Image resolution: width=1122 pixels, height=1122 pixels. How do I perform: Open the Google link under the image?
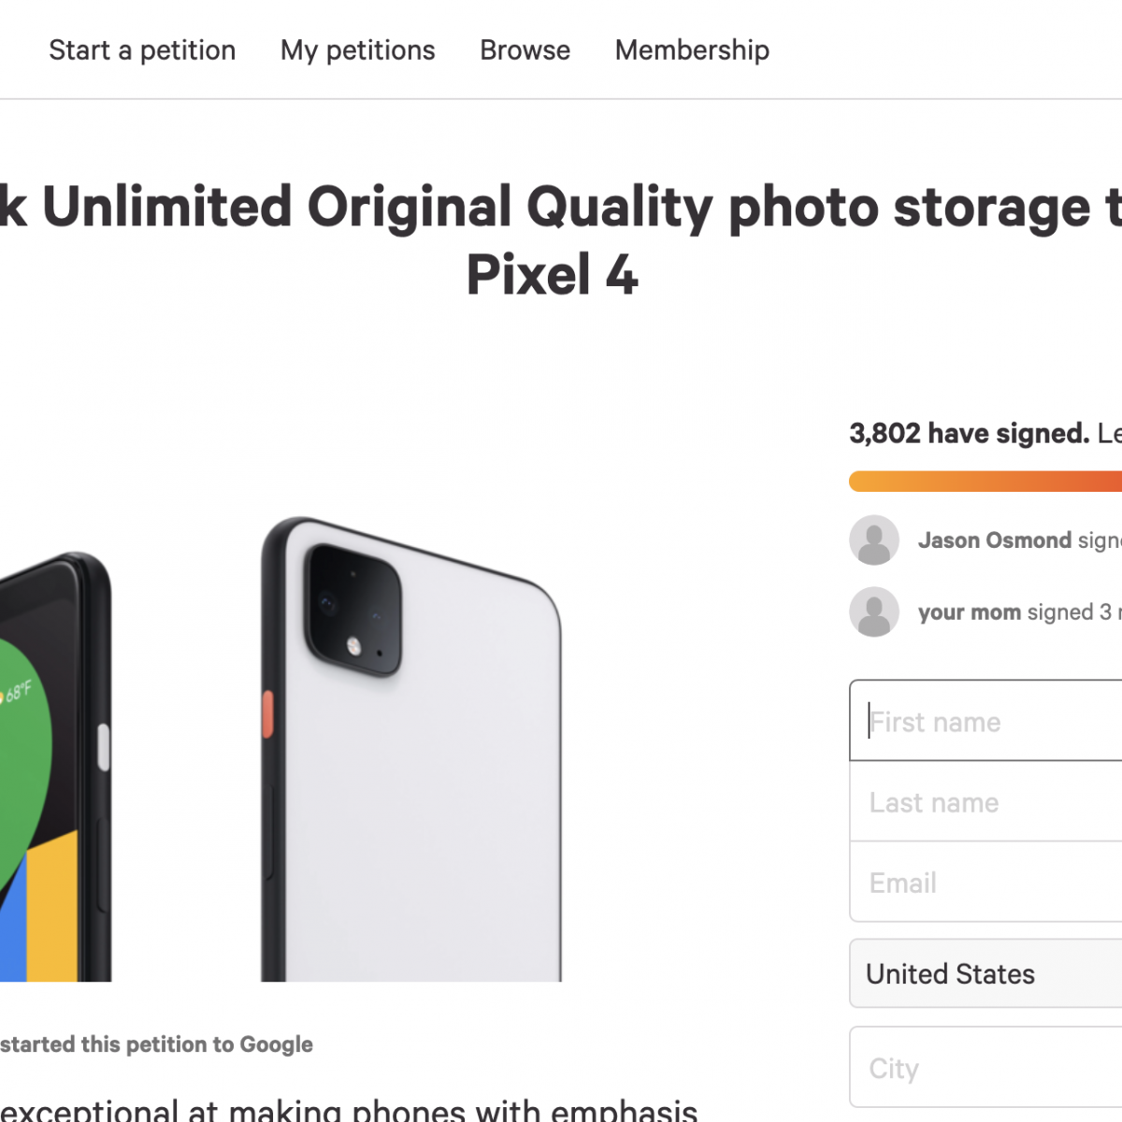pos(276,1044)
